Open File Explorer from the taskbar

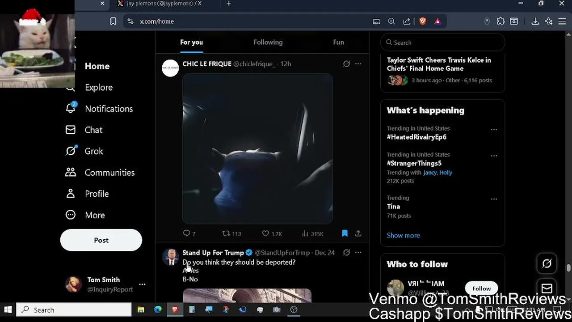coord(141,309)
